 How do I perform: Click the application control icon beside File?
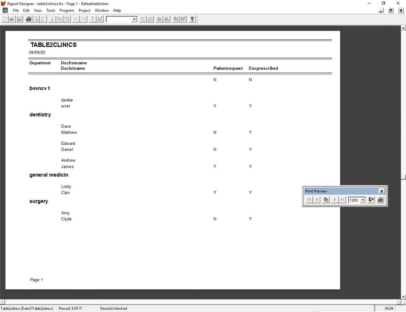5,10
